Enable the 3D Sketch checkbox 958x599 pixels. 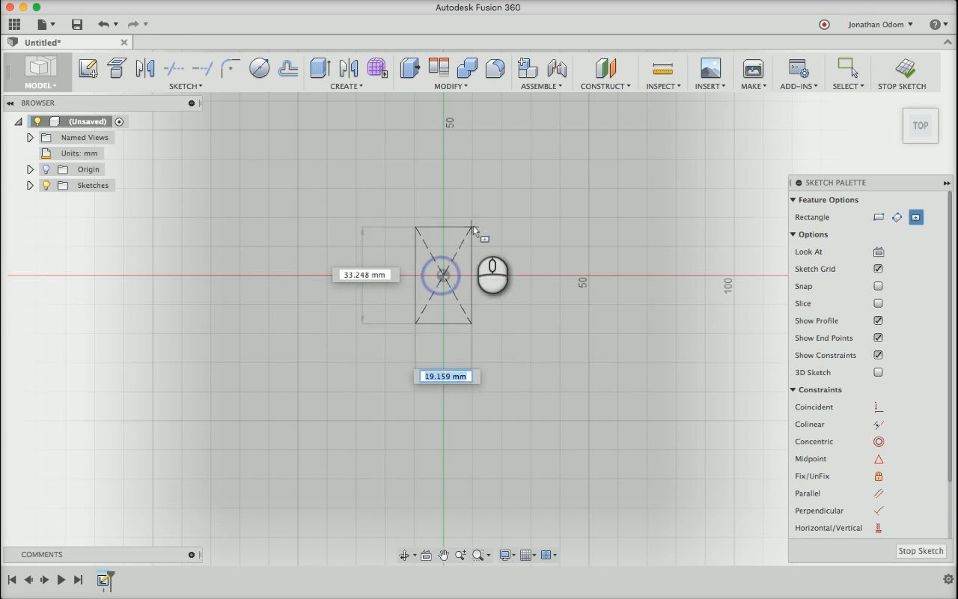click(879, 372)
